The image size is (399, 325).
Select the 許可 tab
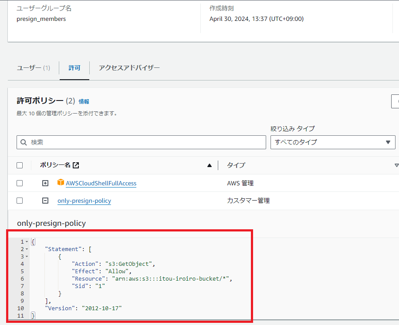point(74,68)
